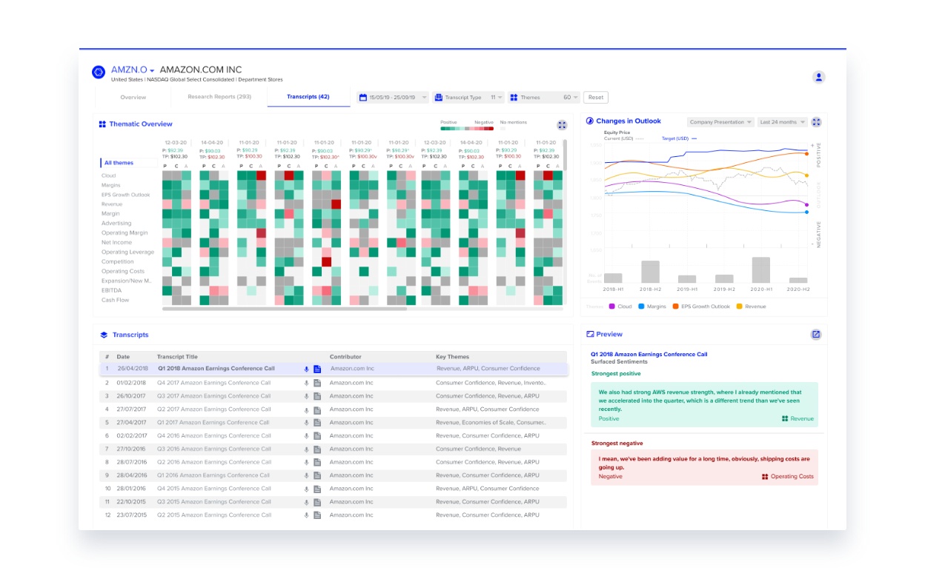This screenshot has height=579, width=925.
Task: Click the 2020-H1 event count bar
Action: click(x=761, y=270)
